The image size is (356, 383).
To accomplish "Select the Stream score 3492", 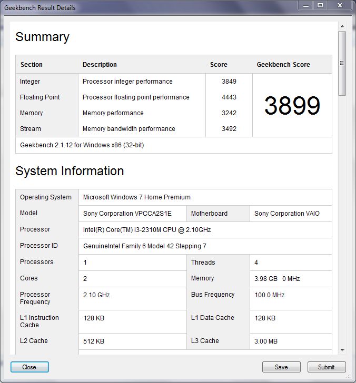I will click(229, 129).
